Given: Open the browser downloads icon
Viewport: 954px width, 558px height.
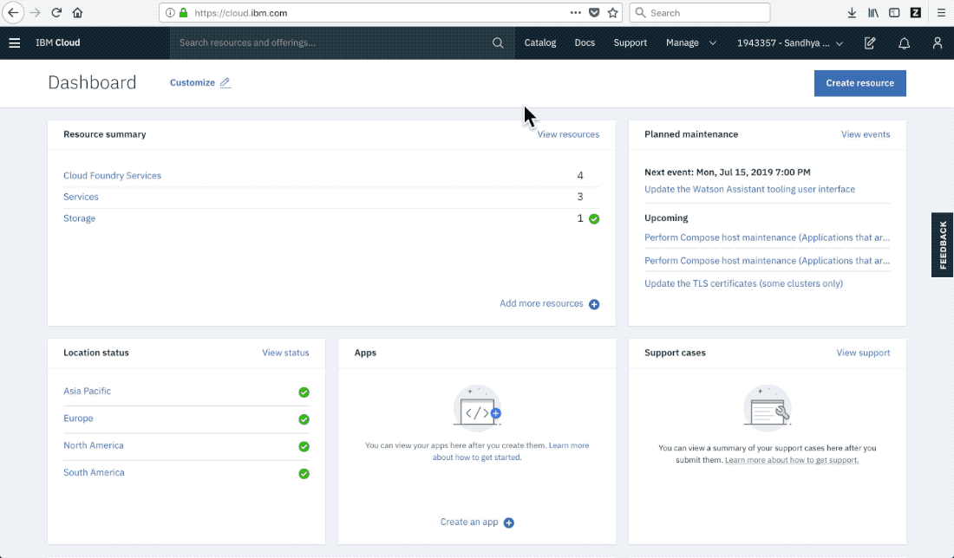Looking at the screenshot, I should tap(852, 13).
